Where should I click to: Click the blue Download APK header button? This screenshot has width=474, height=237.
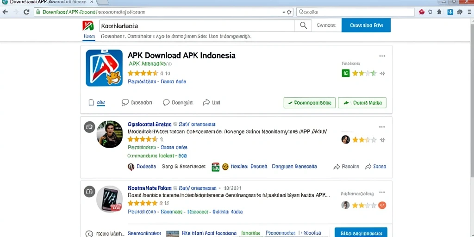point(366,25)
